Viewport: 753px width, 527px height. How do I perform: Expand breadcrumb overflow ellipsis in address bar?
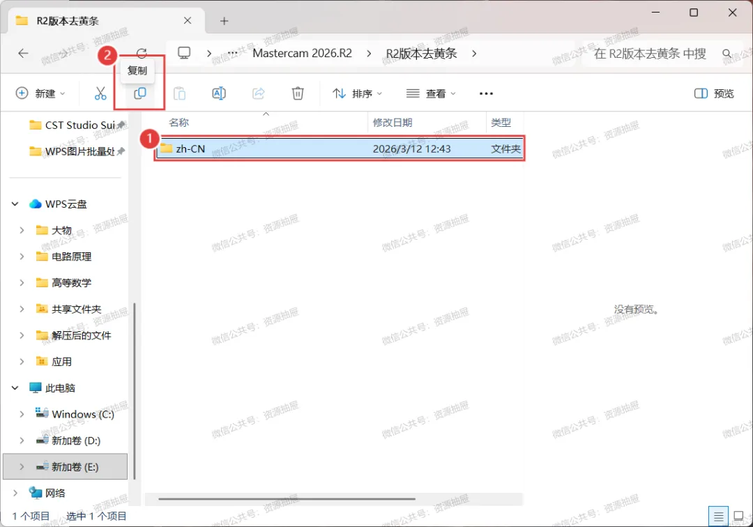233,53
